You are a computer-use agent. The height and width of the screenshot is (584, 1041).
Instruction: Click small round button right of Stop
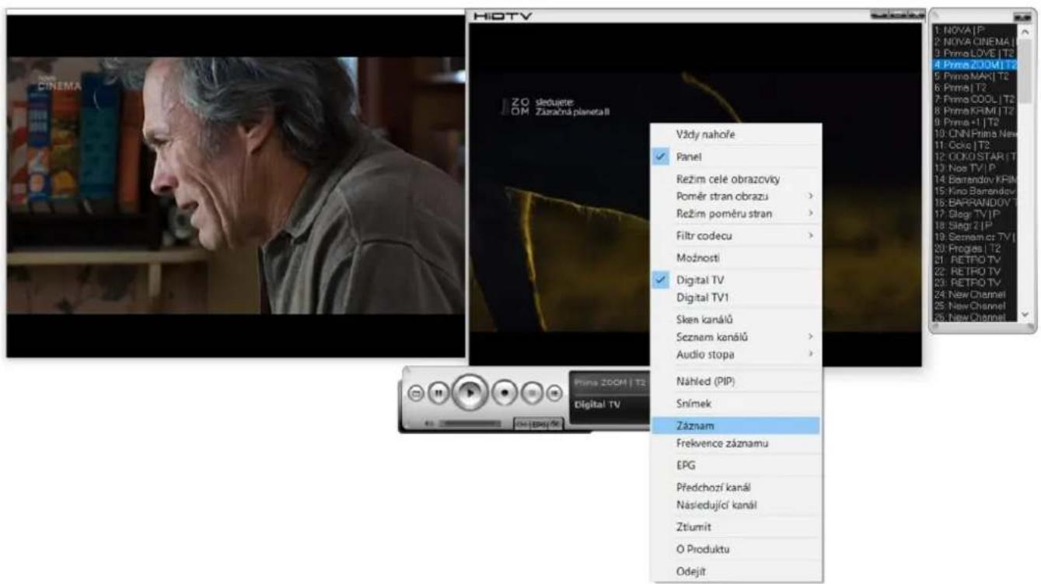click(554, 394)
